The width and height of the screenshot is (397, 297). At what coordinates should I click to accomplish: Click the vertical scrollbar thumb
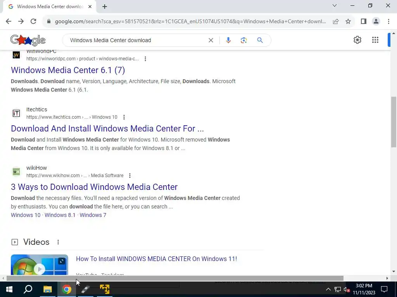(394, 122)
